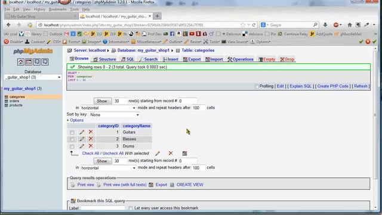Image resolution: width=382 pixels, height=215 pixels.
Task: Click the YouTube bookmark icon
Action: click(x=192, y=34)
